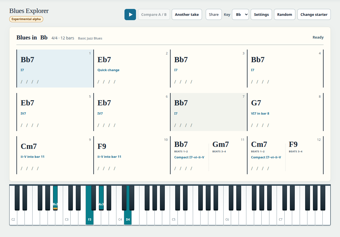Click the '4/4 · 12 bars' text

(63, 38)
